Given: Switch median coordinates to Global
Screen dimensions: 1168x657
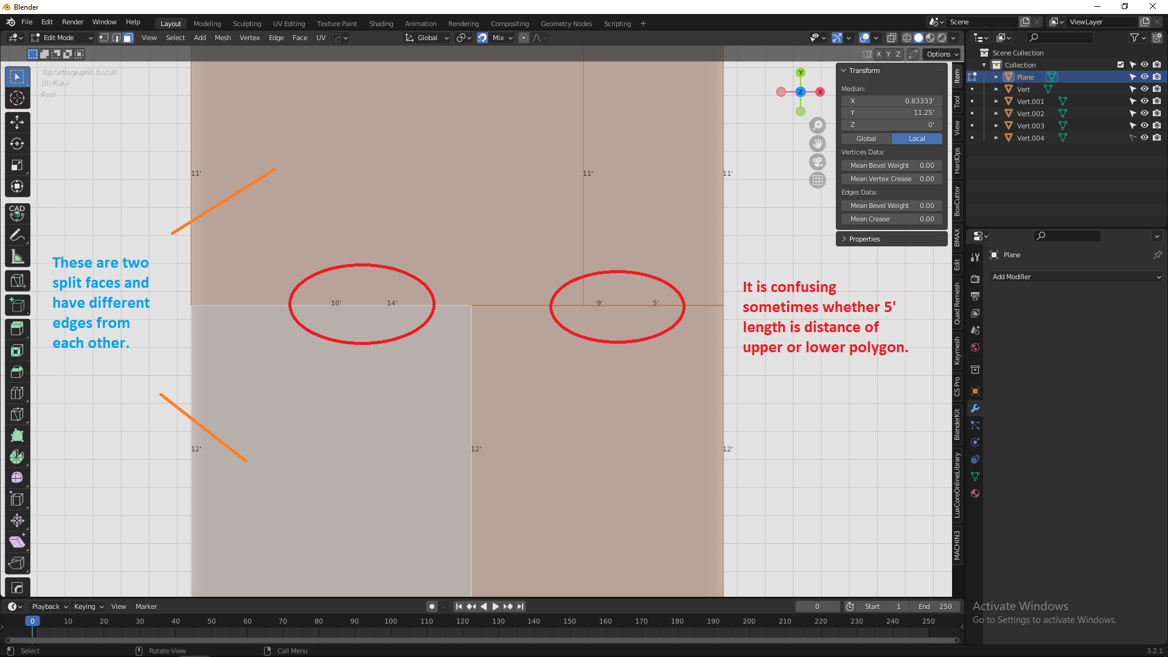Looking at the screenshot, I should [866, 139].
